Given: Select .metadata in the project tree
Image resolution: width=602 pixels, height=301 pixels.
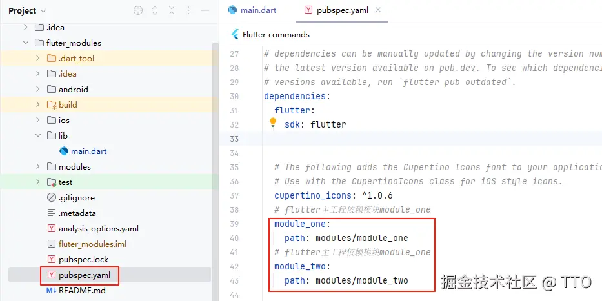Looking at the screenshot, I should (x=77, y=213).
